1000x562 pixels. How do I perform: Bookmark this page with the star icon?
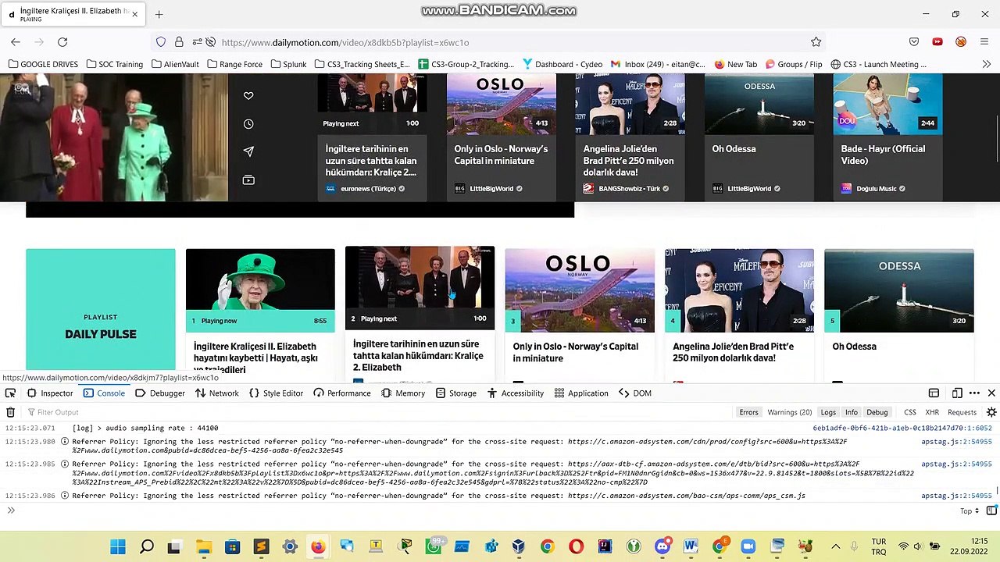(x=816, y=42)
